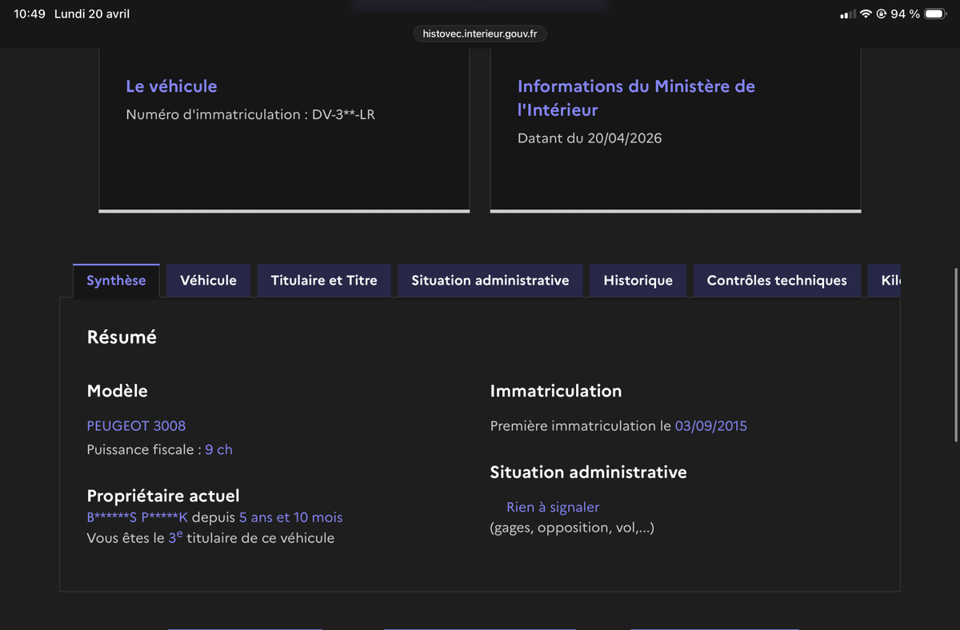The image size is (960, 630).
Task: Click the 'Résumé' section heading
Action: click(x=122, y=337)
